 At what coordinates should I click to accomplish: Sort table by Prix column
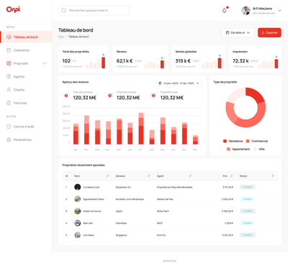click(232, 176)
